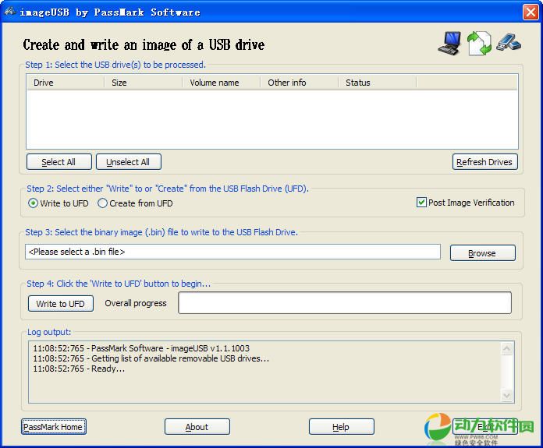Close the imageUSB window
The height and width of the screenshot is (448, 543).
pyautogui.click(x=530, y=12)
